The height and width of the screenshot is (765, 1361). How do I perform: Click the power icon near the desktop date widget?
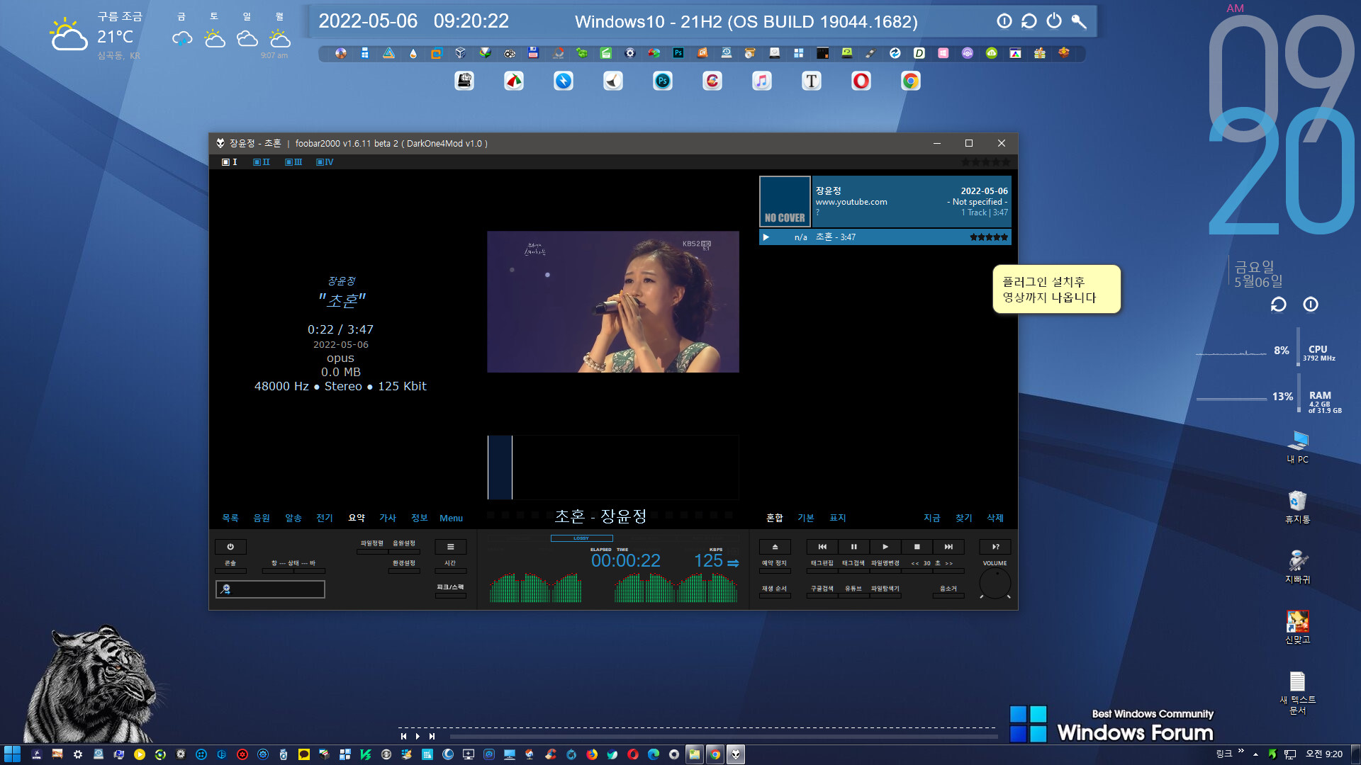[x=1311, y=305]
